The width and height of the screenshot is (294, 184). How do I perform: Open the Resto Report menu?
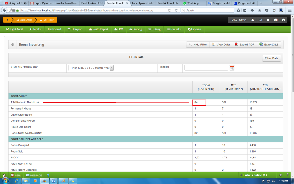(x=98, y=29)
